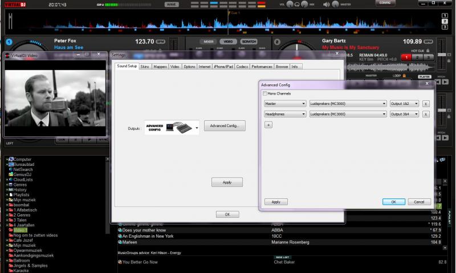Viewport: 456px width, 273px height.
Task: Select waveform view number 1
Action: point(445,15)
